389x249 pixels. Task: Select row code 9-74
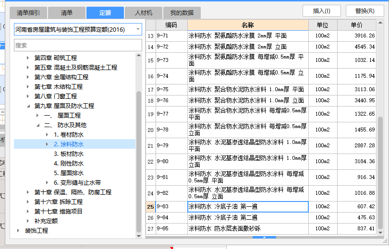pos(171,76)
